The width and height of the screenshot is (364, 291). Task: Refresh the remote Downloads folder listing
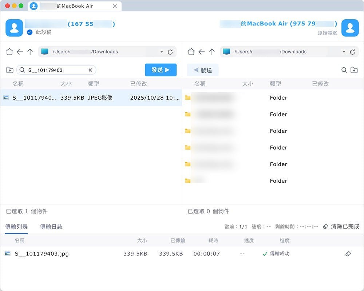(x=352, y=52)
